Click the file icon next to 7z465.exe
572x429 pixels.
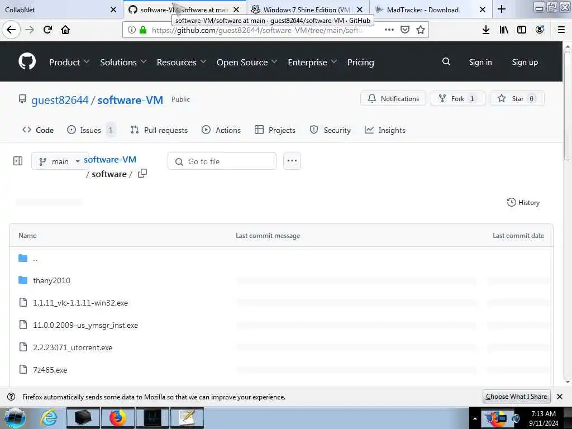tap(23, 370)
